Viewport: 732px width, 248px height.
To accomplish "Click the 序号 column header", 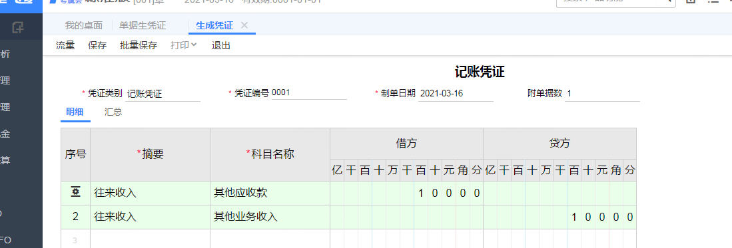I will point(75,154).
